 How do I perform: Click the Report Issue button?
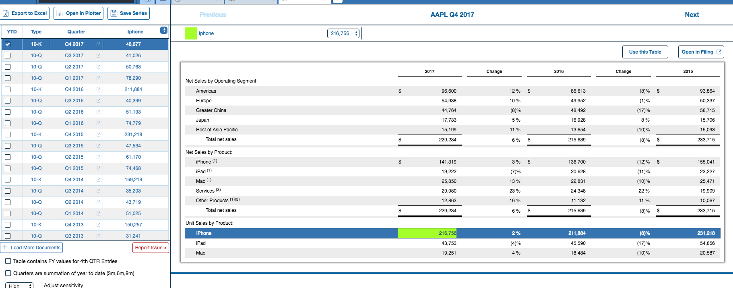click(151, 248)
